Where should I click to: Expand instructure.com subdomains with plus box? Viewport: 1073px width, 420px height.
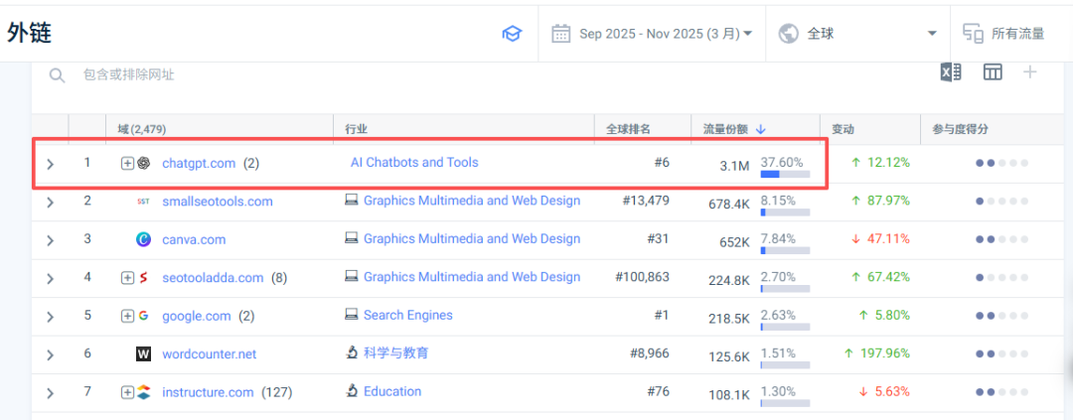127,392
